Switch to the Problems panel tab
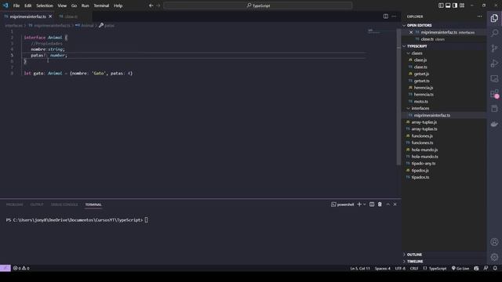Image resolution: width=502 pixels, height=282 pixels. [x=14, y=204]
